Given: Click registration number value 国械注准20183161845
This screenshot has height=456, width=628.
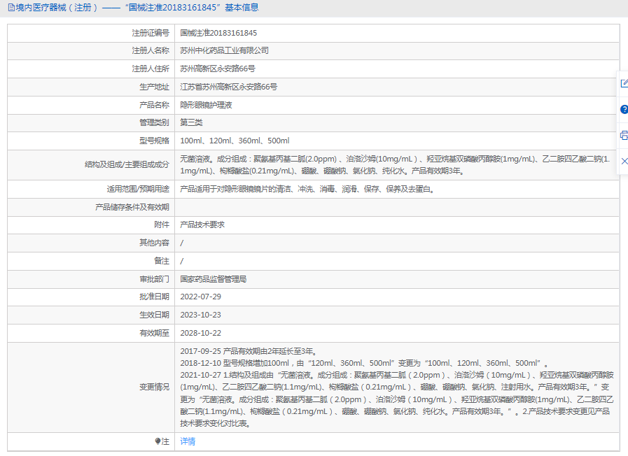Looking at the screenshot, I should [x=218, y=33].
